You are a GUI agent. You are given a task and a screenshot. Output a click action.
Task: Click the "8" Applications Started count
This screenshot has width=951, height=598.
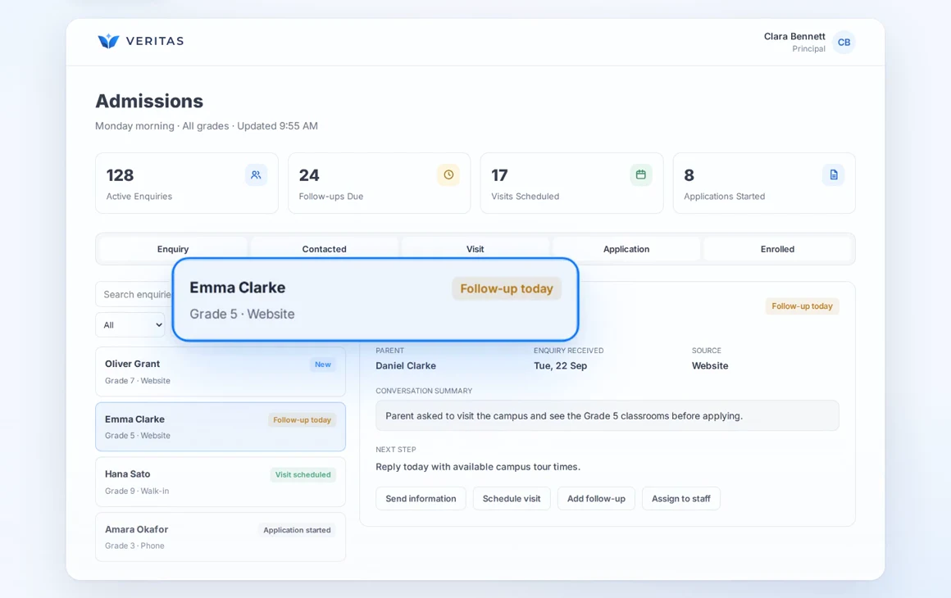point(689,175)
